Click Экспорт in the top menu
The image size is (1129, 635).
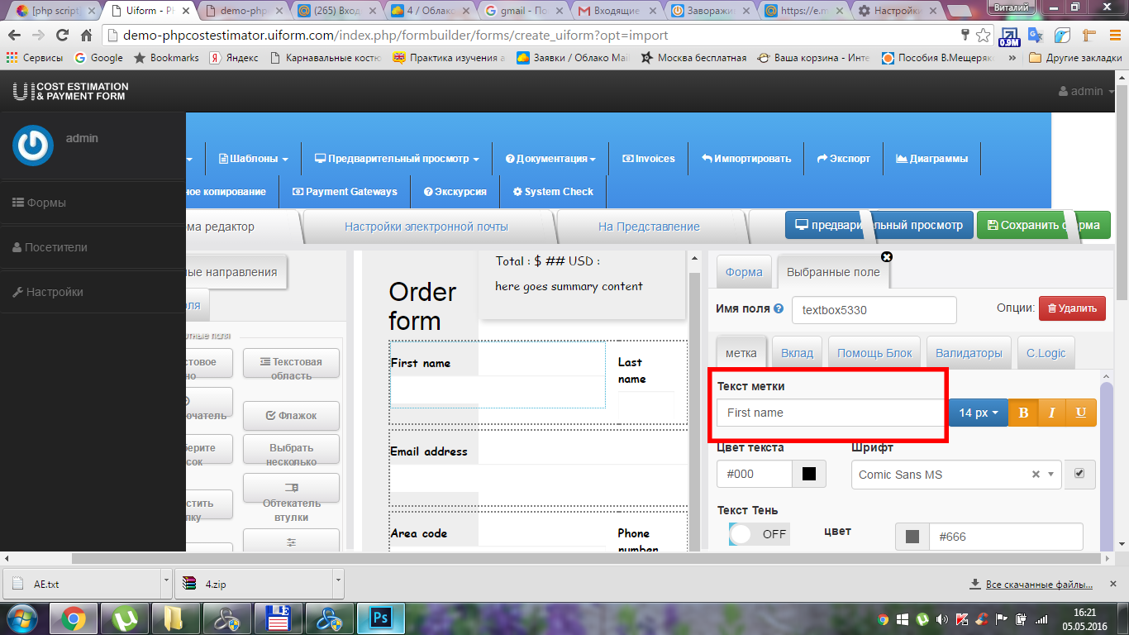coord(843,159)
